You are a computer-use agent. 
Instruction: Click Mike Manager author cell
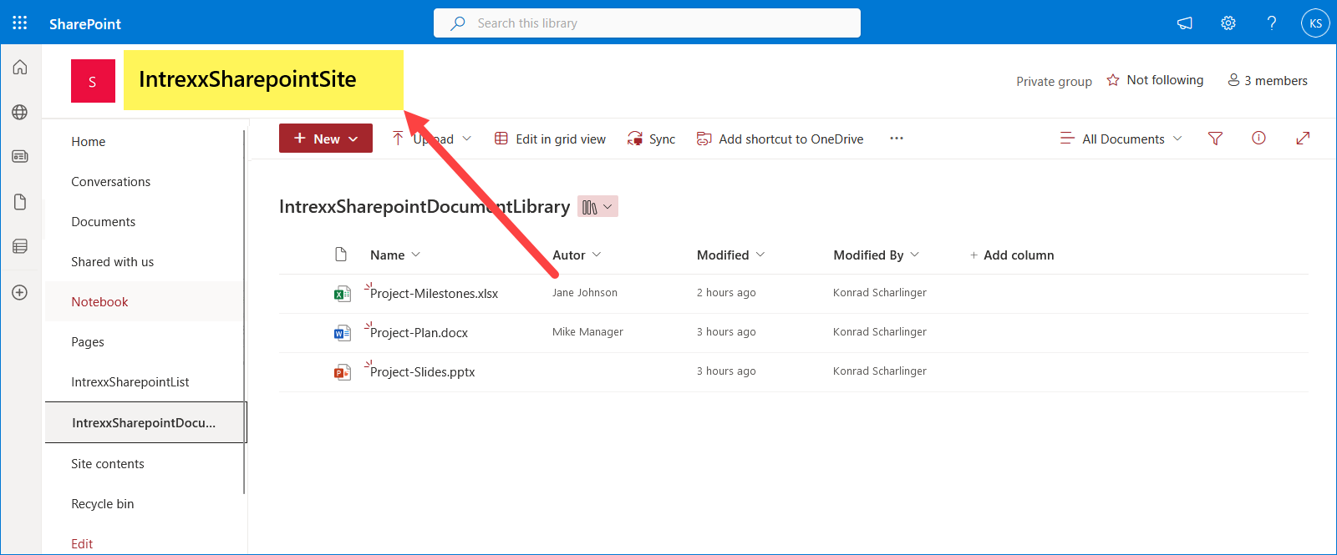tap(587, 332)
